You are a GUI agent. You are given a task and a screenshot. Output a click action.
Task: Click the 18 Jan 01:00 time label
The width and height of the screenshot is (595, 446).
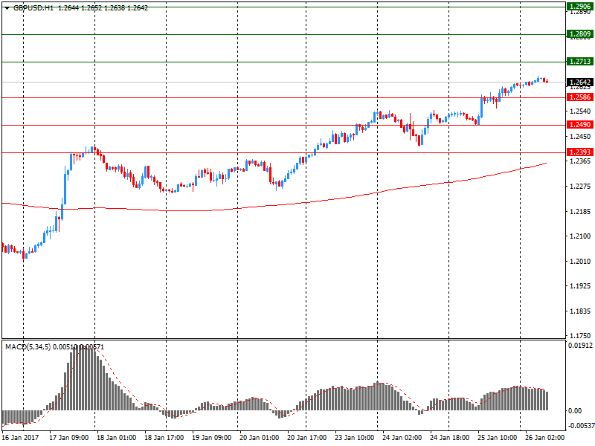(x=116, y=438)
